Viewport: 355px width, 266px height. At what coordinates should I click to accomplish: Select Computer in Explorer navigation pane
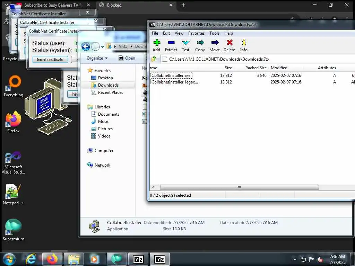click(100, 151)
